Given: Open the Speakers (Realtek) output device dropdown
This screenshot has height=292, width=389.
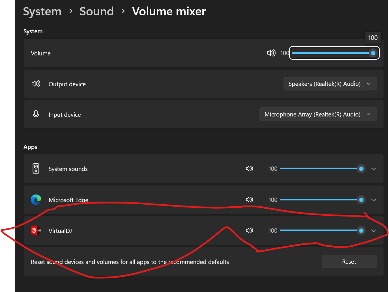Looking at the screenshot, I should (x=330, y=84).
